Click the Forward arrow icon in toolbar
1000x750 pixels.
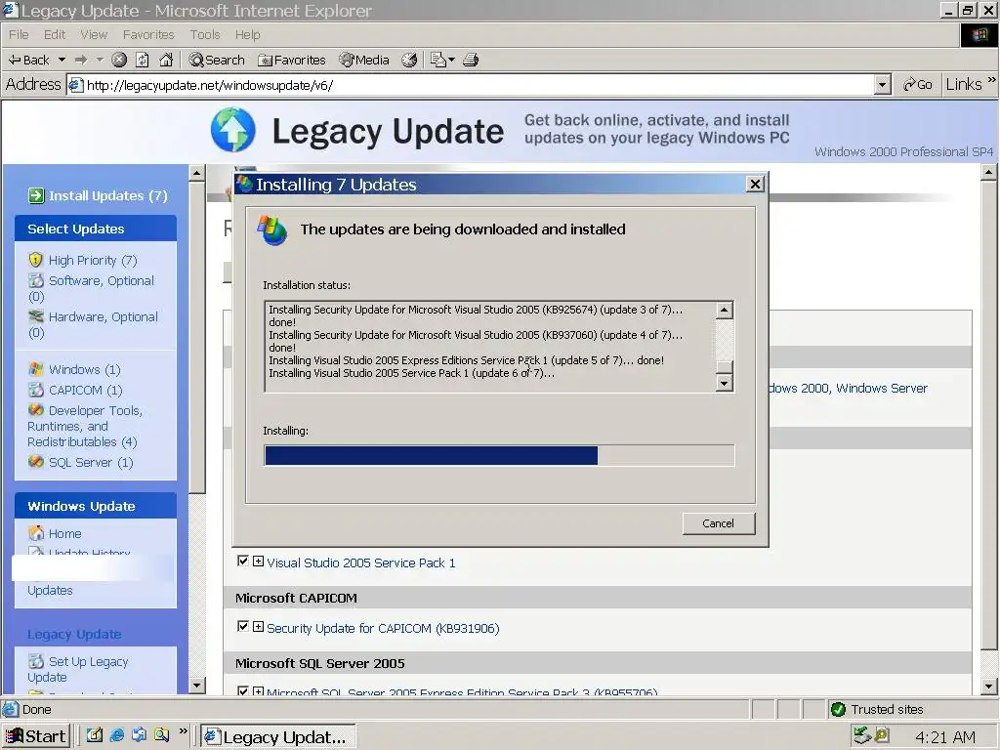(x=81, y=60)
